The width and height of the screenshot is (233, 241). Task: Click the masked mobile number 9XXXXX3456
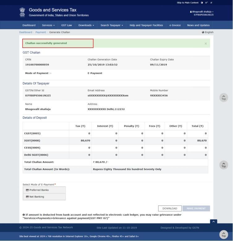(x=159, y=95)
